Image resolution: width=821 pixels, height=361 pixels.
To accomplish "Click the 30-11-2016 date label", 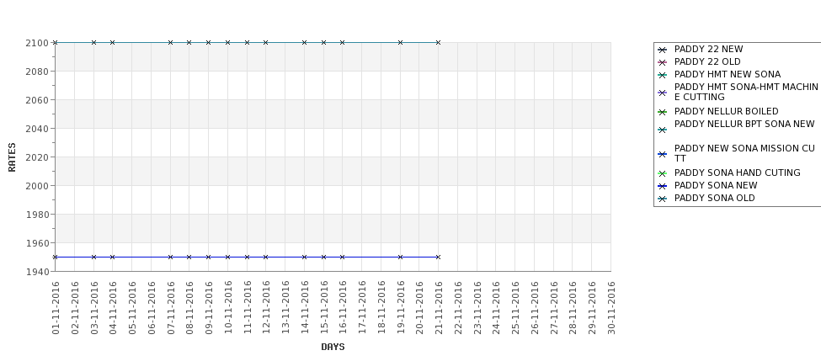I will [611, 308].
